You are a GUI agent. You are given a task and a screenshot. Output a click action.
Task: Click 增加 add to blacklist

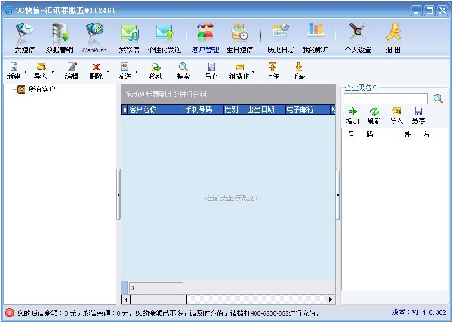coord(353,116)
